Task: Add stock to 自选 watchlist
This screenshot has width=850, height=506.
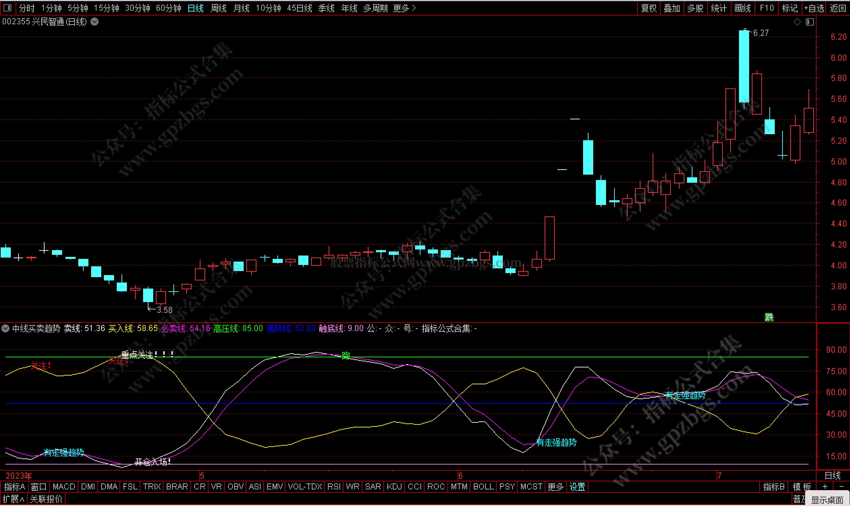Action: click(814, 8)
